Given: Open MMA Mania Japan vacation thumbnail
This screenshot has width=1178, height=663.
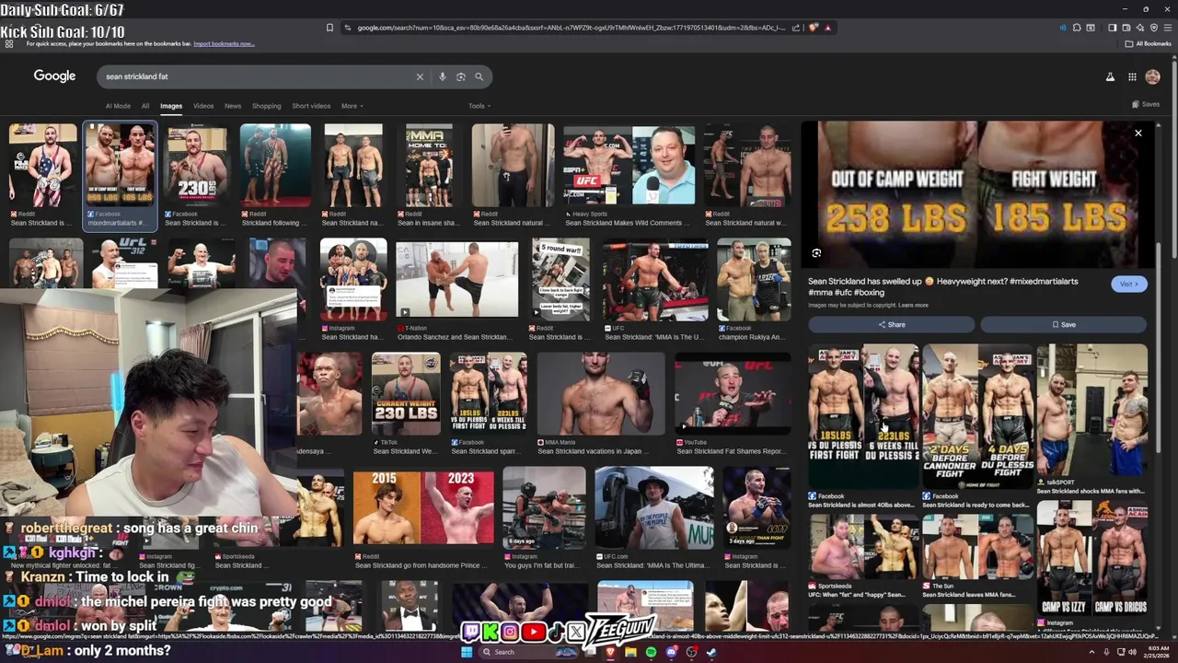Looking at the screenshot, I should [600, 394].
